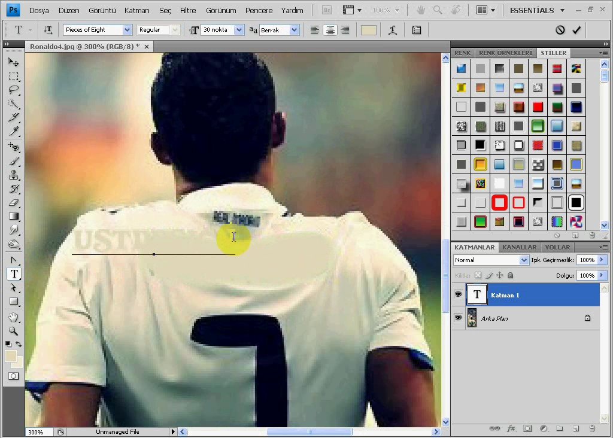Viewport: 613px width, 438px height.
Task: Select the Crop tool
Action: click(14, 117)
